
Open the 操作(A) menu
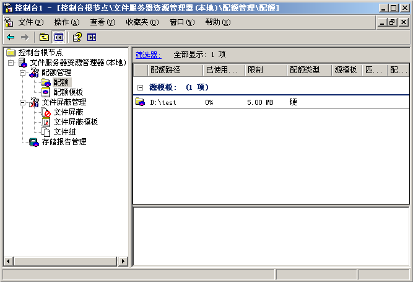(67, 22)
